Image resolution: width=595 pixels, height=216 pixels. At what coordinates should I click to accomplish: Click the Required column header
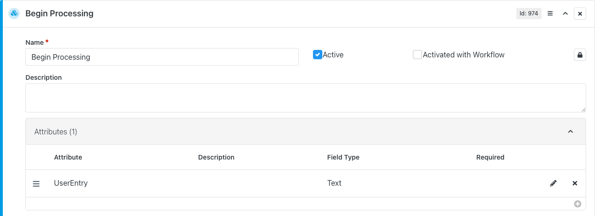[490, 157]
